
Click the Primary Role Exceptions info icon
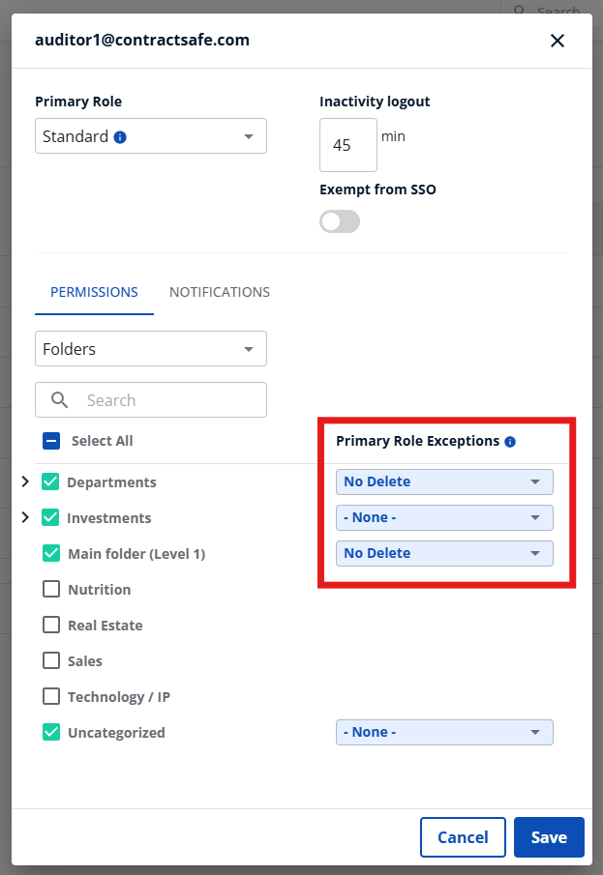[x=510, y=442]
